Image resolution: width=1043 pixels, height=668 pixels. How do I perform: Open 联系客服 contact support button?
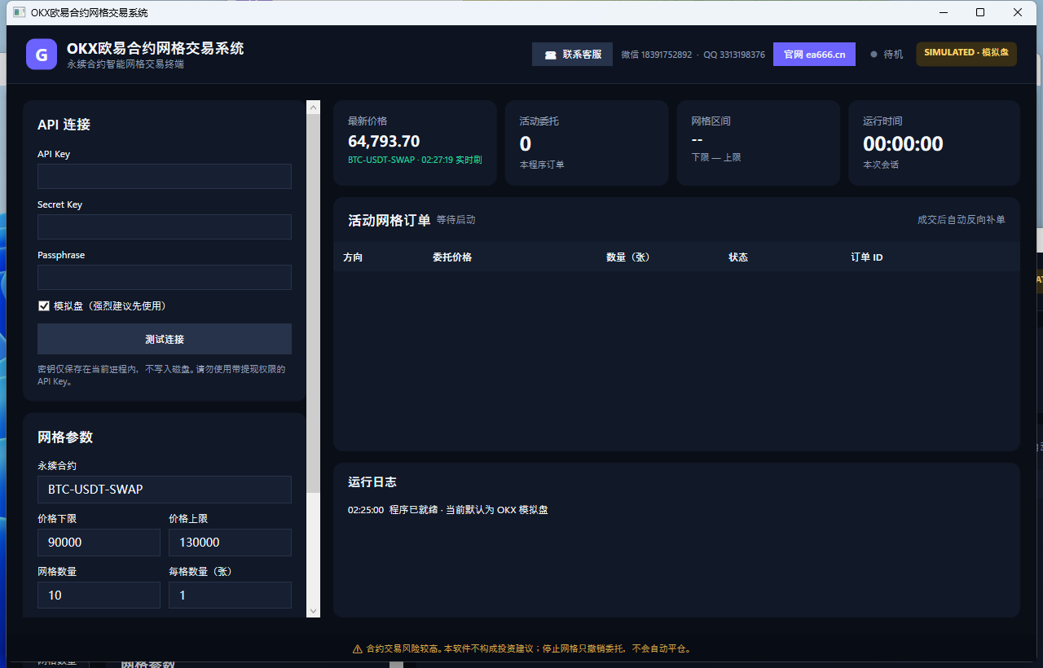[572, 55]
